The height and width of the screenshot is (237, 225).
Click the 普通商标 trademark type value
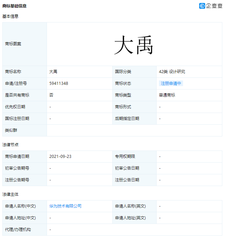[x=167, y=95]
